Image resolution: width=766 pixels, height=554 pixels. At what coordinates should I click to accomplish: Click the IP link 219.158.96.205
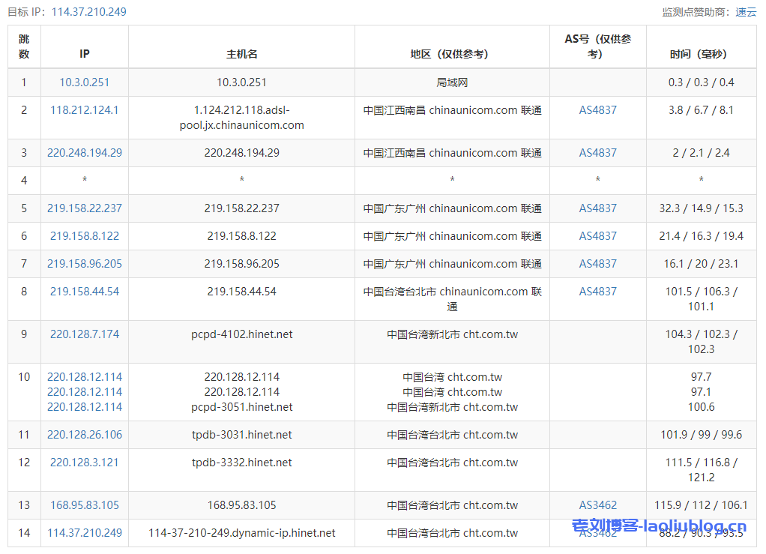click(x=84, y=263)
